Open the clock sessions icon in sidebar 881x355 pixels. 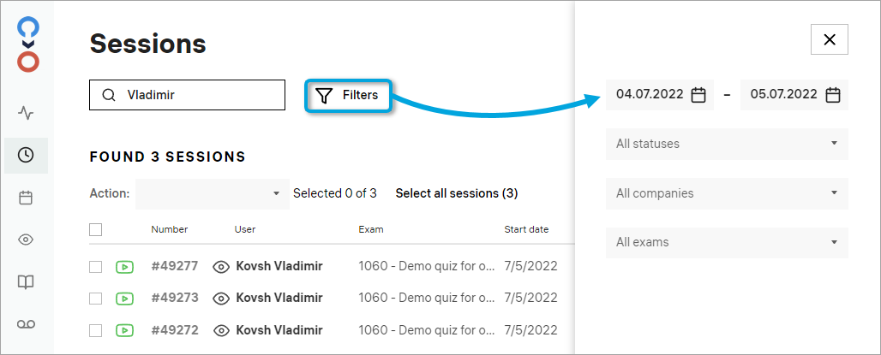pos(26,155)
